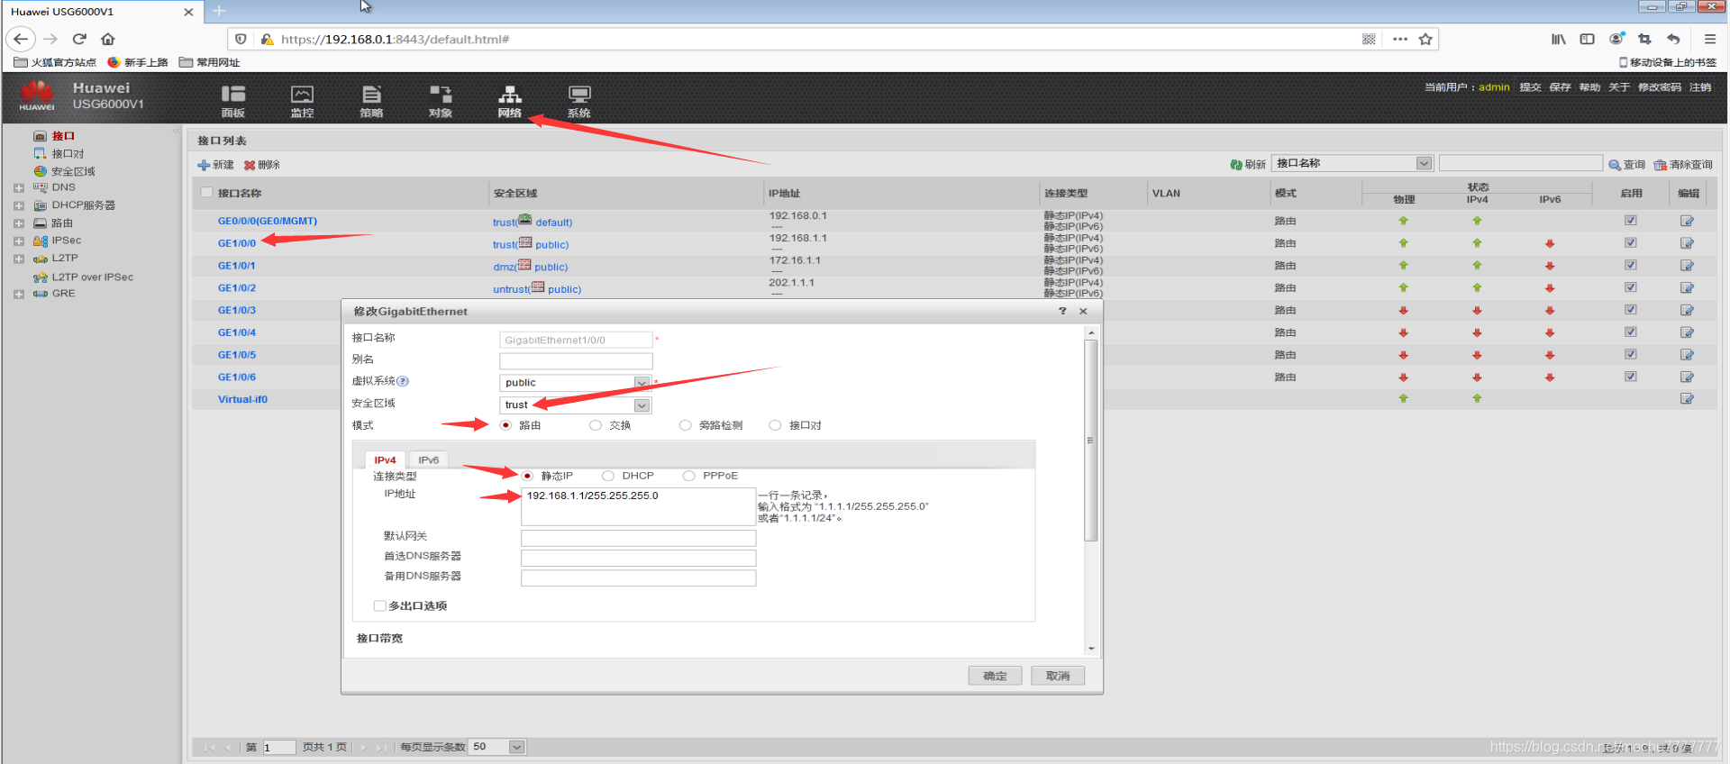Reload the page with refresh icon
Screen dimensions: 1730x764
79,39
